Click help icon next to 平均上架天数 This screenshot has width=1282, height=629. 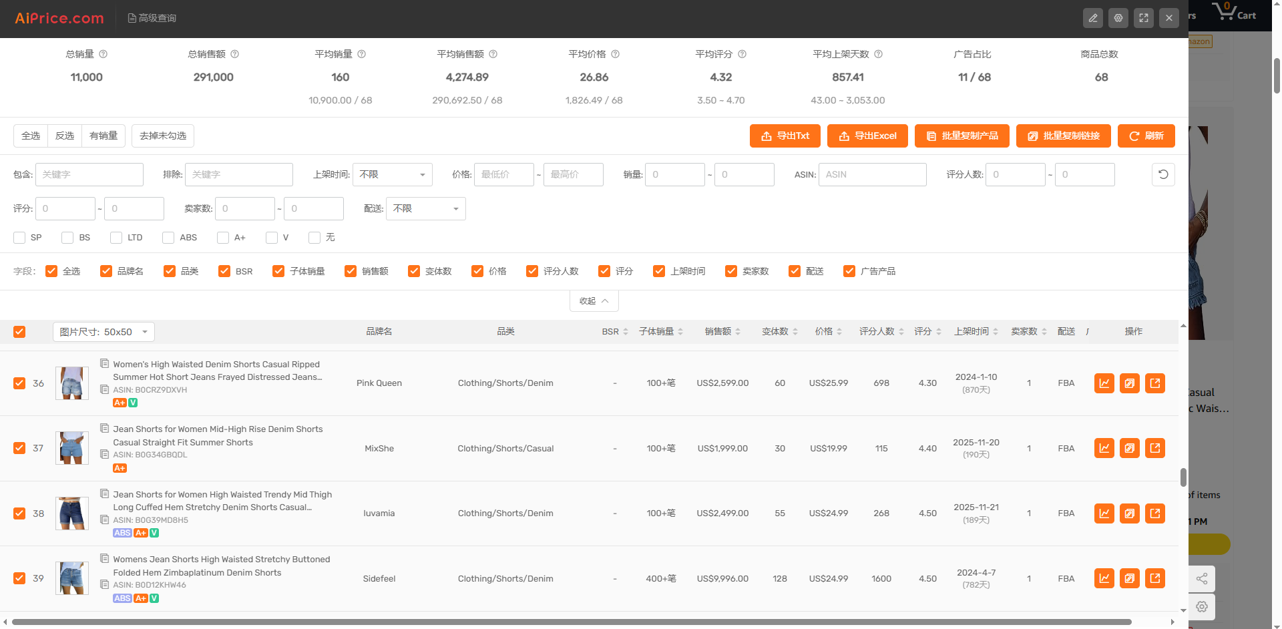(x=879, y=54)
